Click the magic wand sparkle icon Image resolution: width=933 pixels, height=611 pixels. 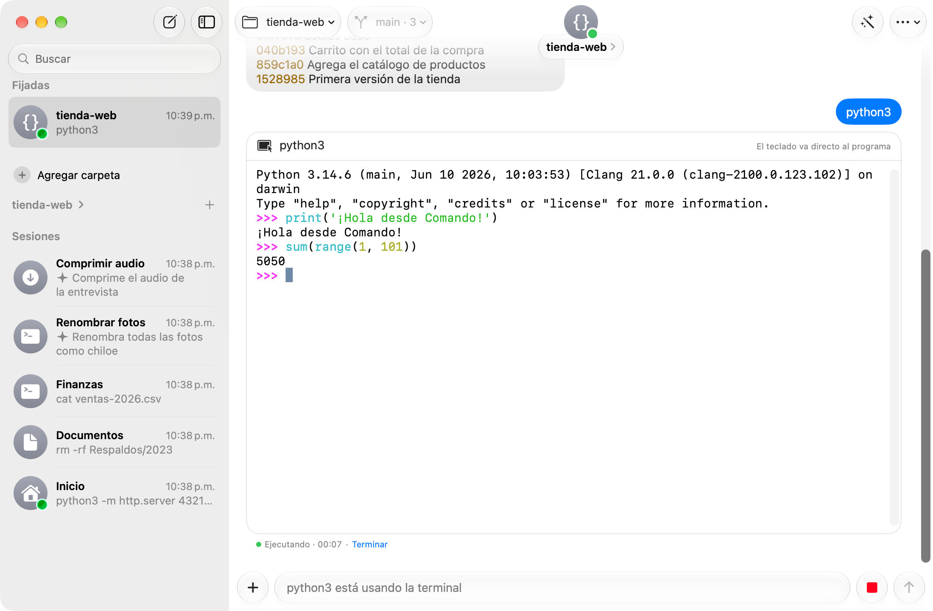tap(867, 22)
